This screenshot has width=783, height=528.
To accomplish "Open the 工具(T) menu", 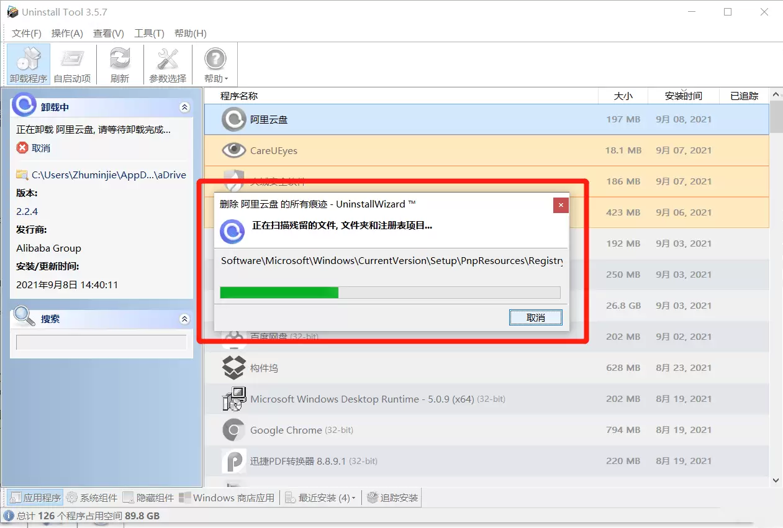I will tap(150, 34).
